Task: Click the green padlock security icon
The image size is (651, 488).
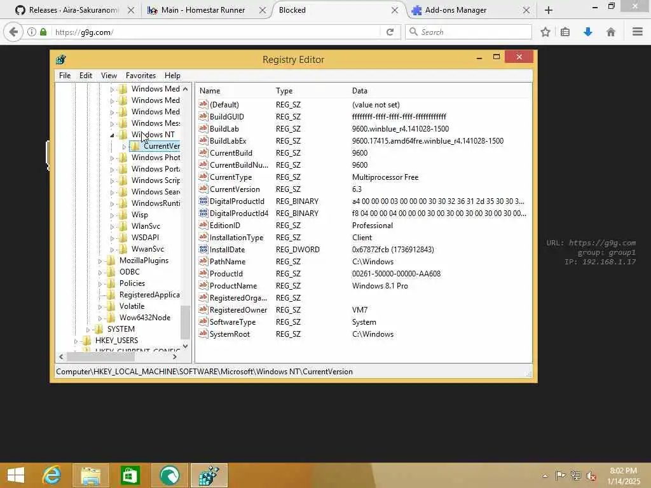Action: tap(43, 32)
